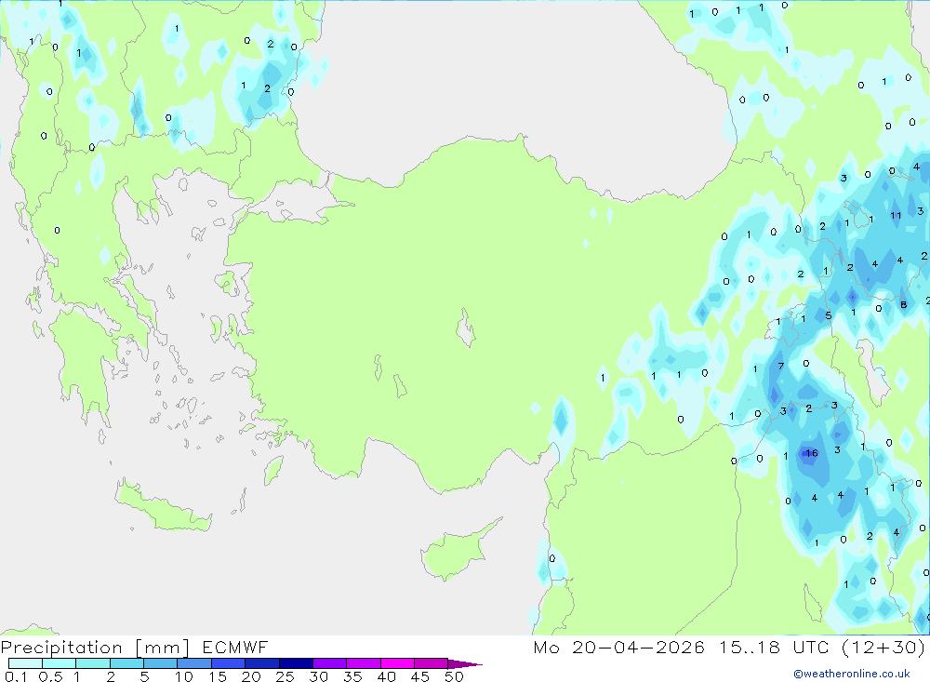
Task: Choose the 10–15 mm legend swatch
Action: coord(194,663)
